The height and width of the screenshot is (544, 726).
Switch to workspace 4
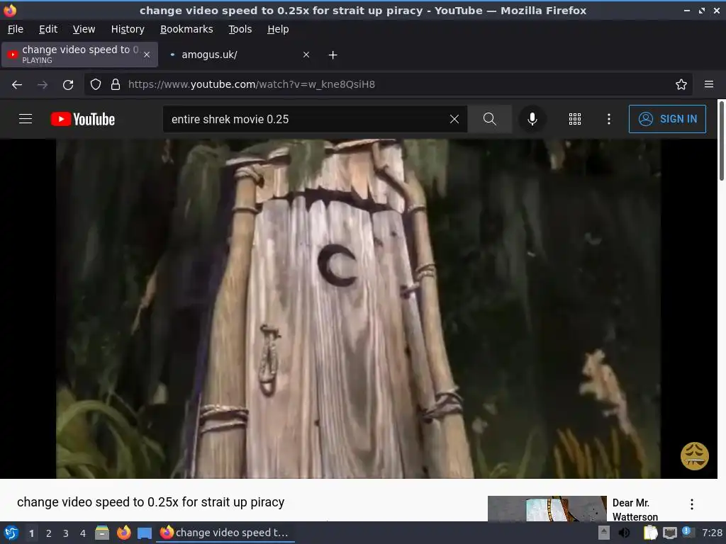pos(83,533)
